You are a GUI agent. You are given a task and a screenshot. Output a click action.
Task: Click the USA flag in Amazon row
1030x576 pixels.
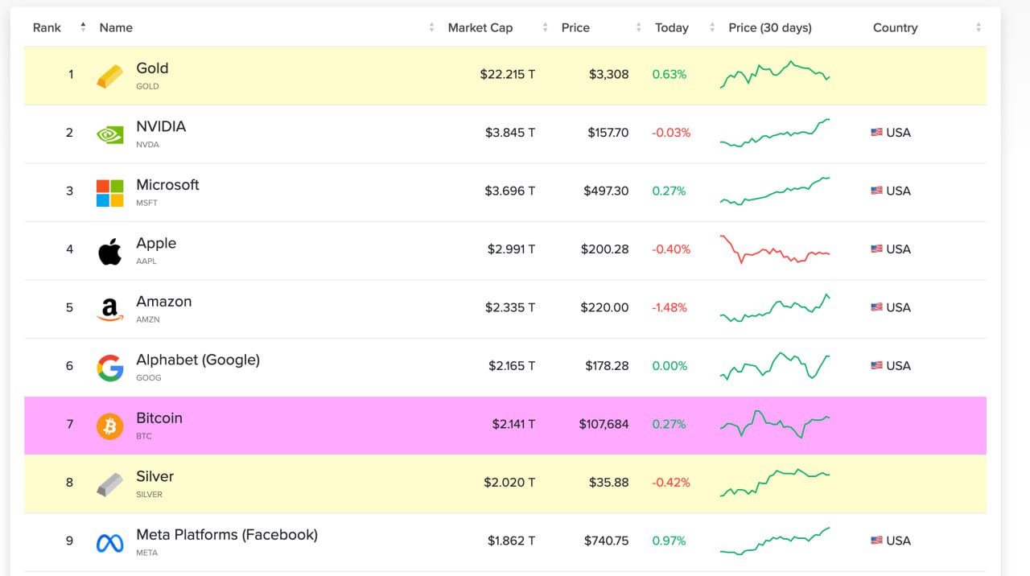tap(876, 307)
